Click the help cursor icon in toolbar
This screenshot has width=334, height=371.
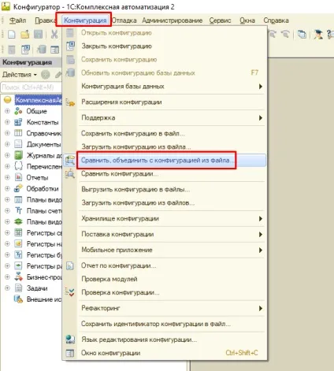point(330,35)
